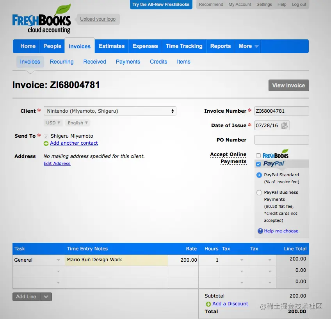Go to the Home tab
331x319 pixels.
click(x=28, y=46)
